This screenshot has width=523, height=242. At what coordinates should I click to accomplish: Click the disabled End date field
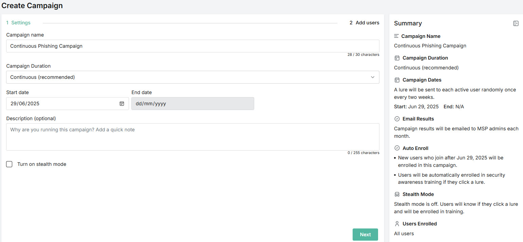pyautogui.click(x=193, y=104)
